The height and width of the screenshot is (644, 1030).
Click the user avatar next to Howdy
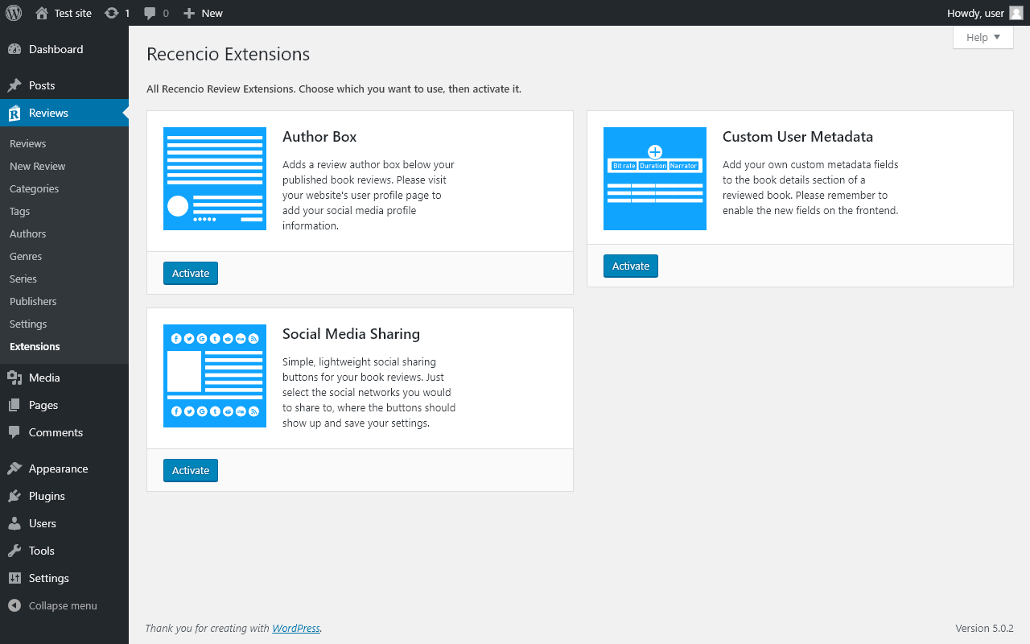coord(1016,13)
